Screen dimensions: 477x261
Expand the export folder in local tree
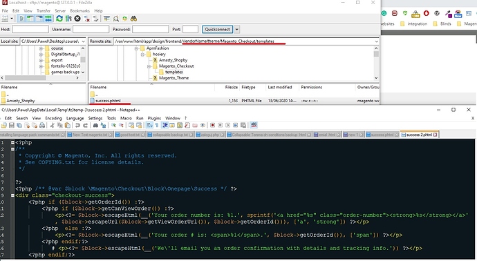tap(41, 60)
